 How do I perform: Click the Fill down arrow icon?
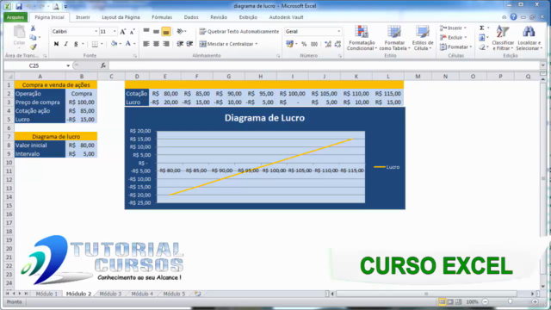482,37
